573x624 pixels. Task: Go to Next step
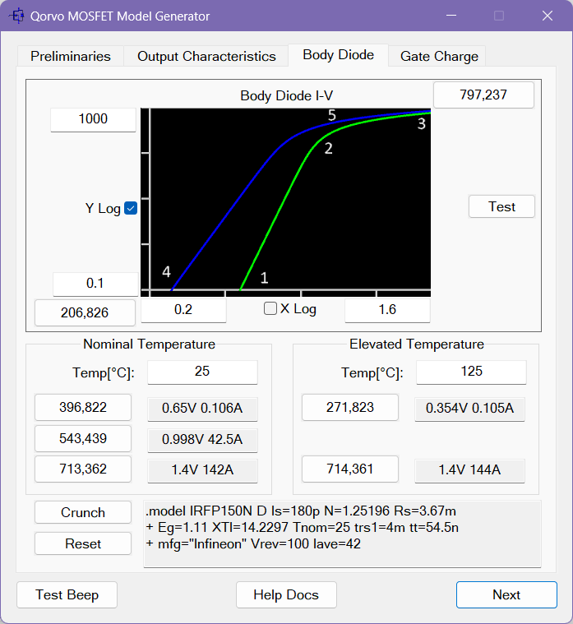tap(506, 594)
